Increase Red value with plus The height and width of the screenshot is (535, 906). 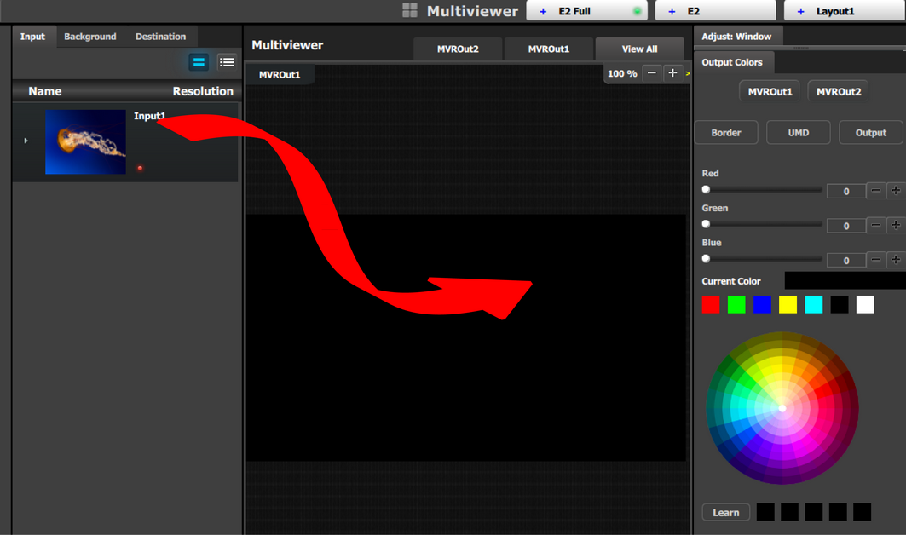pos(896,191)
